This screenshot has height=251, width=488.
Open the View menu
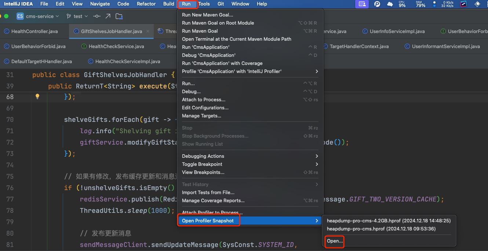(77, 4)
